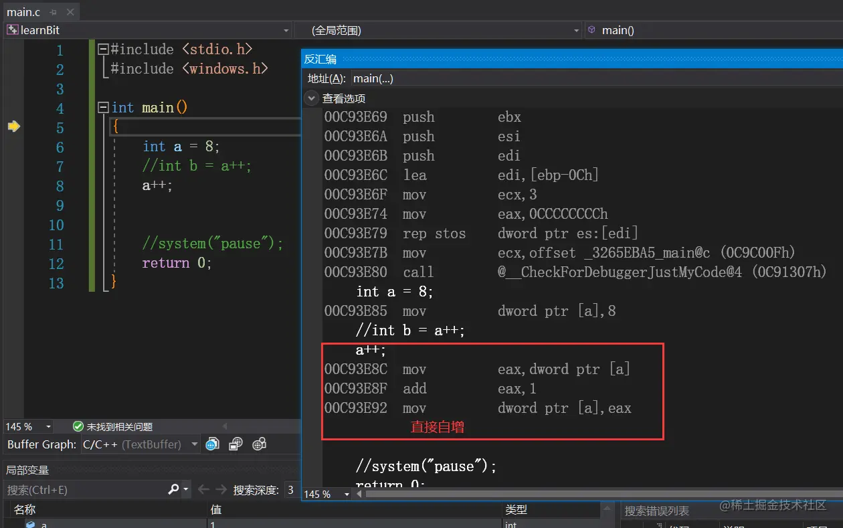Click disassembly line 00C93E6B push edi
Screen dimensions: 843x528
click(422, 156)
